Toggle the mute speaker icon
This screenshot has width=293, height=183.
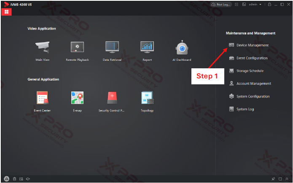(x=28, y=179)
